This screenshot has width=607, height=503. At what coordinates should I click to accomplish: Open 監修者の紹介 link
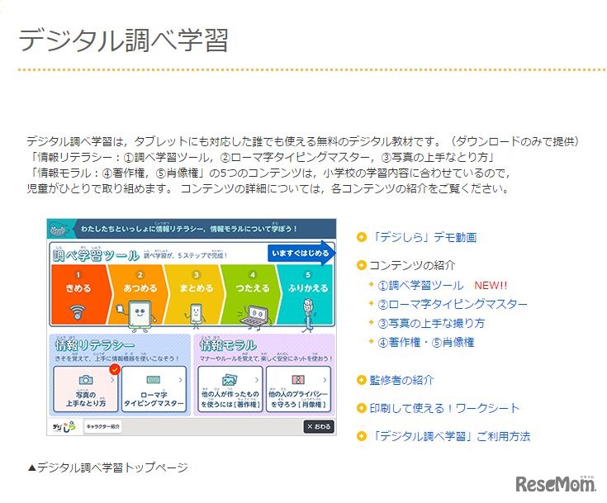(401, 380)
